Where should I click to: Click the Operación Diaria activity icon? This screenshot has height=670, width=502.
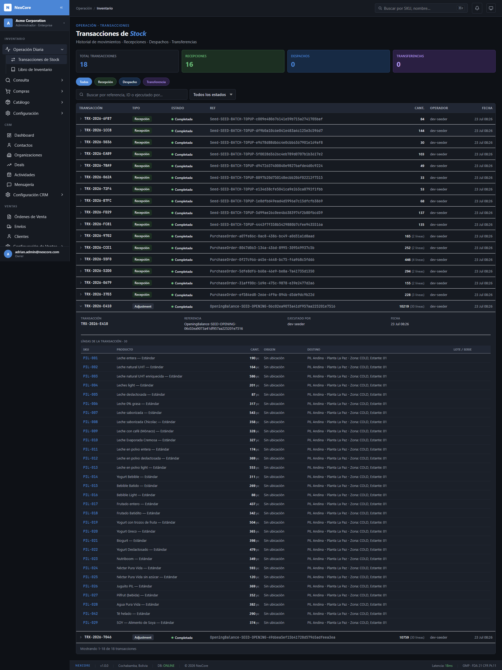[x=8, y=49]
